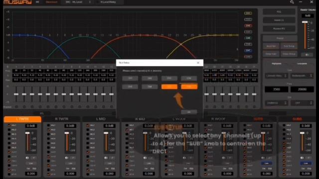The height and width of the screenshot is (179, 319).
Task: Toggle red CH3 curve badge in graph legend
Action: click(x=248, y=26)
